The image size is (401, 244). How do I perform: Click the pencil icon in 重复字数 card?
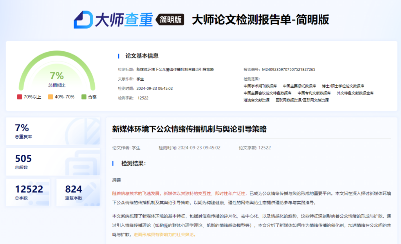91,192
